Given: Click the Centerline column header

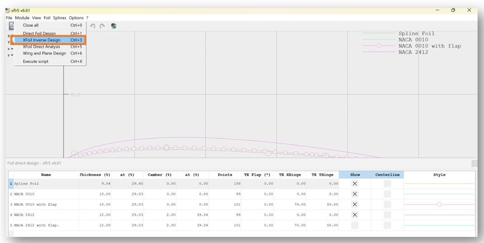Looking at the screenshot, I should pyautogui.click(x=387, y=175).
